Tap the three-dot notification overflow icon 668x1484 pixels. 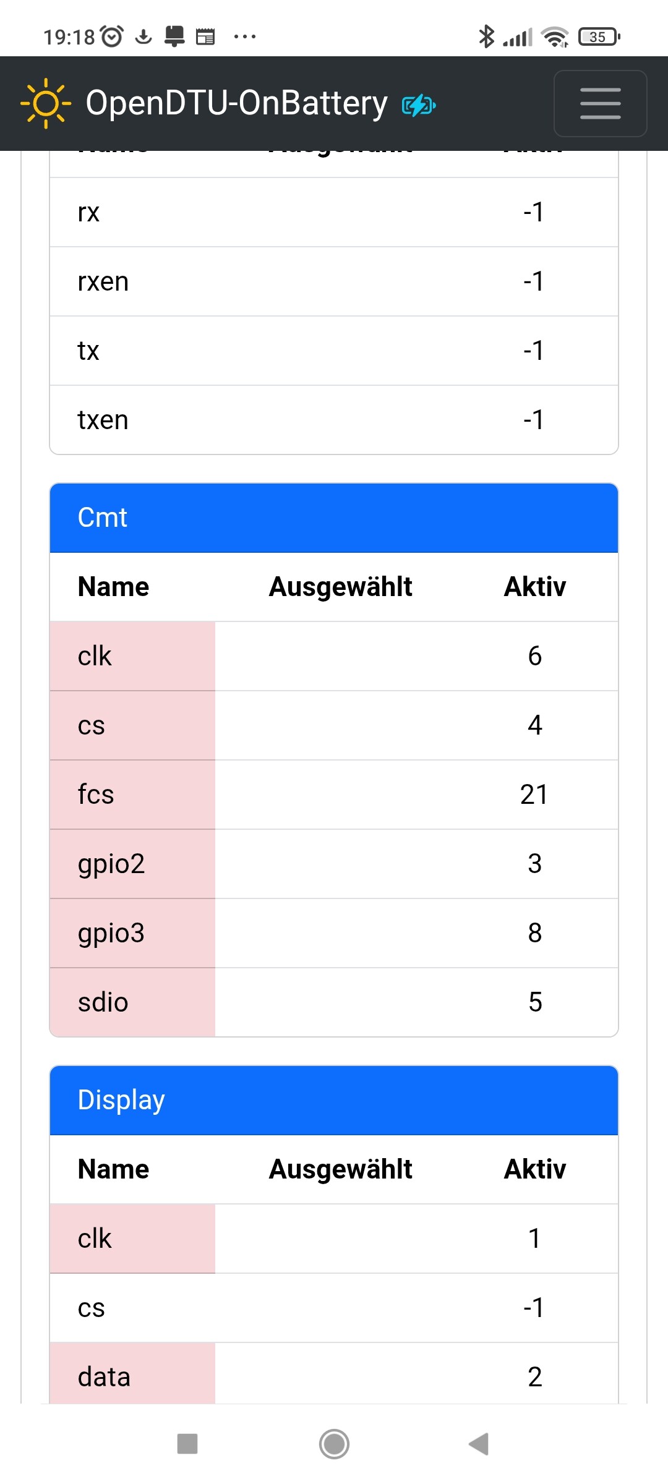pos(245,37)
